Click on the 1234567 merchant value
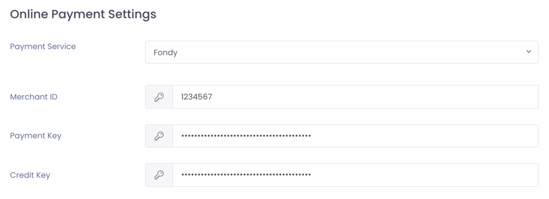This screenshot has width=549, height=199. pos(196,97)
